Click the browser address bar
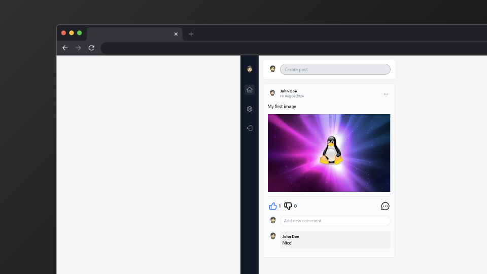The width and height of the screenshot is (487, 274). [x=294, y=48]
